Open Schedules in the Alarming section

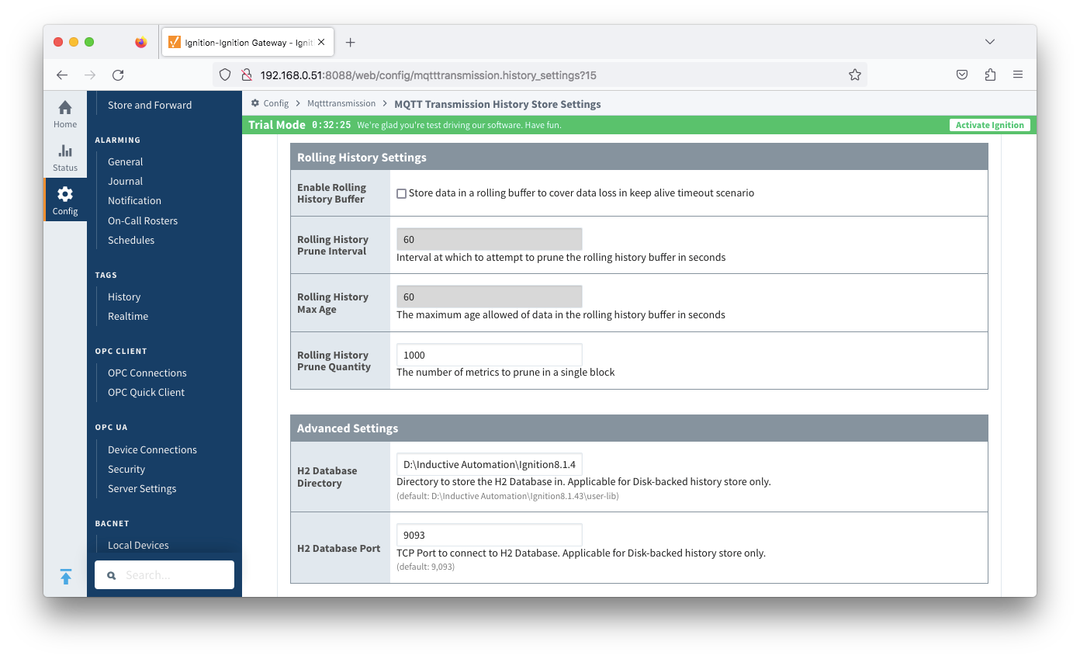pos(131,240)
